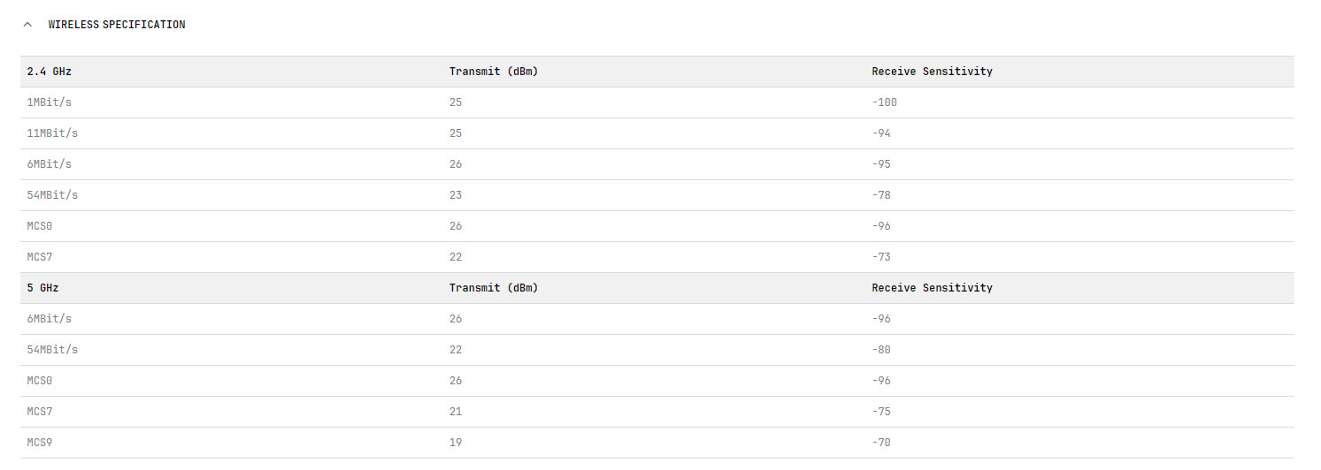Click the -70 receive sensitivity value
This screenshot has width=1321, height=470.
click(x=881, y=443)
